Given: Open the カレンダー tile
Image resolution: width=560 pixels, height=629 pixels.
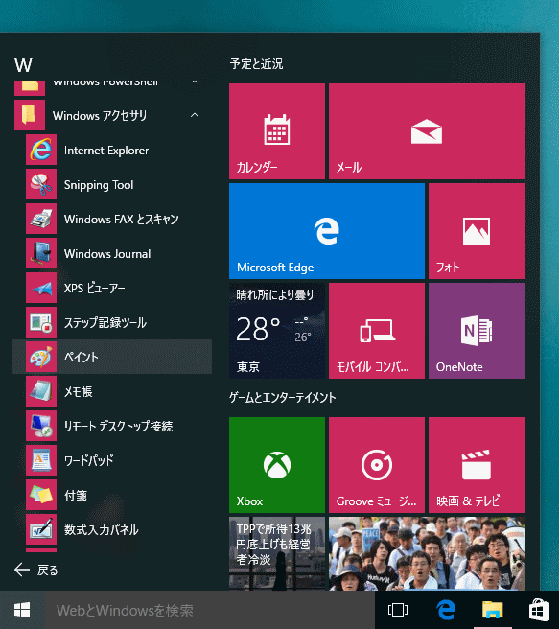Looking at the screenshot, I should (277, 131).
